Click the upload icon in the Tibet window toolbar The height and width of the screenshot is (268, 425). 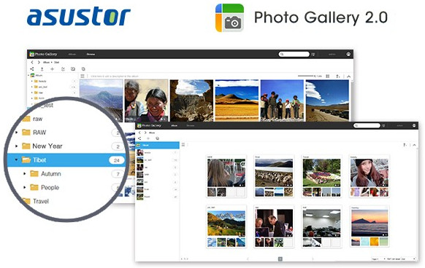click(x=42, y=69)
